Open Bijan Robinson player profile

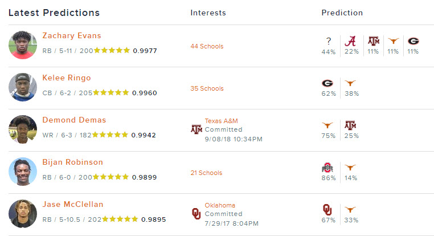72,162
